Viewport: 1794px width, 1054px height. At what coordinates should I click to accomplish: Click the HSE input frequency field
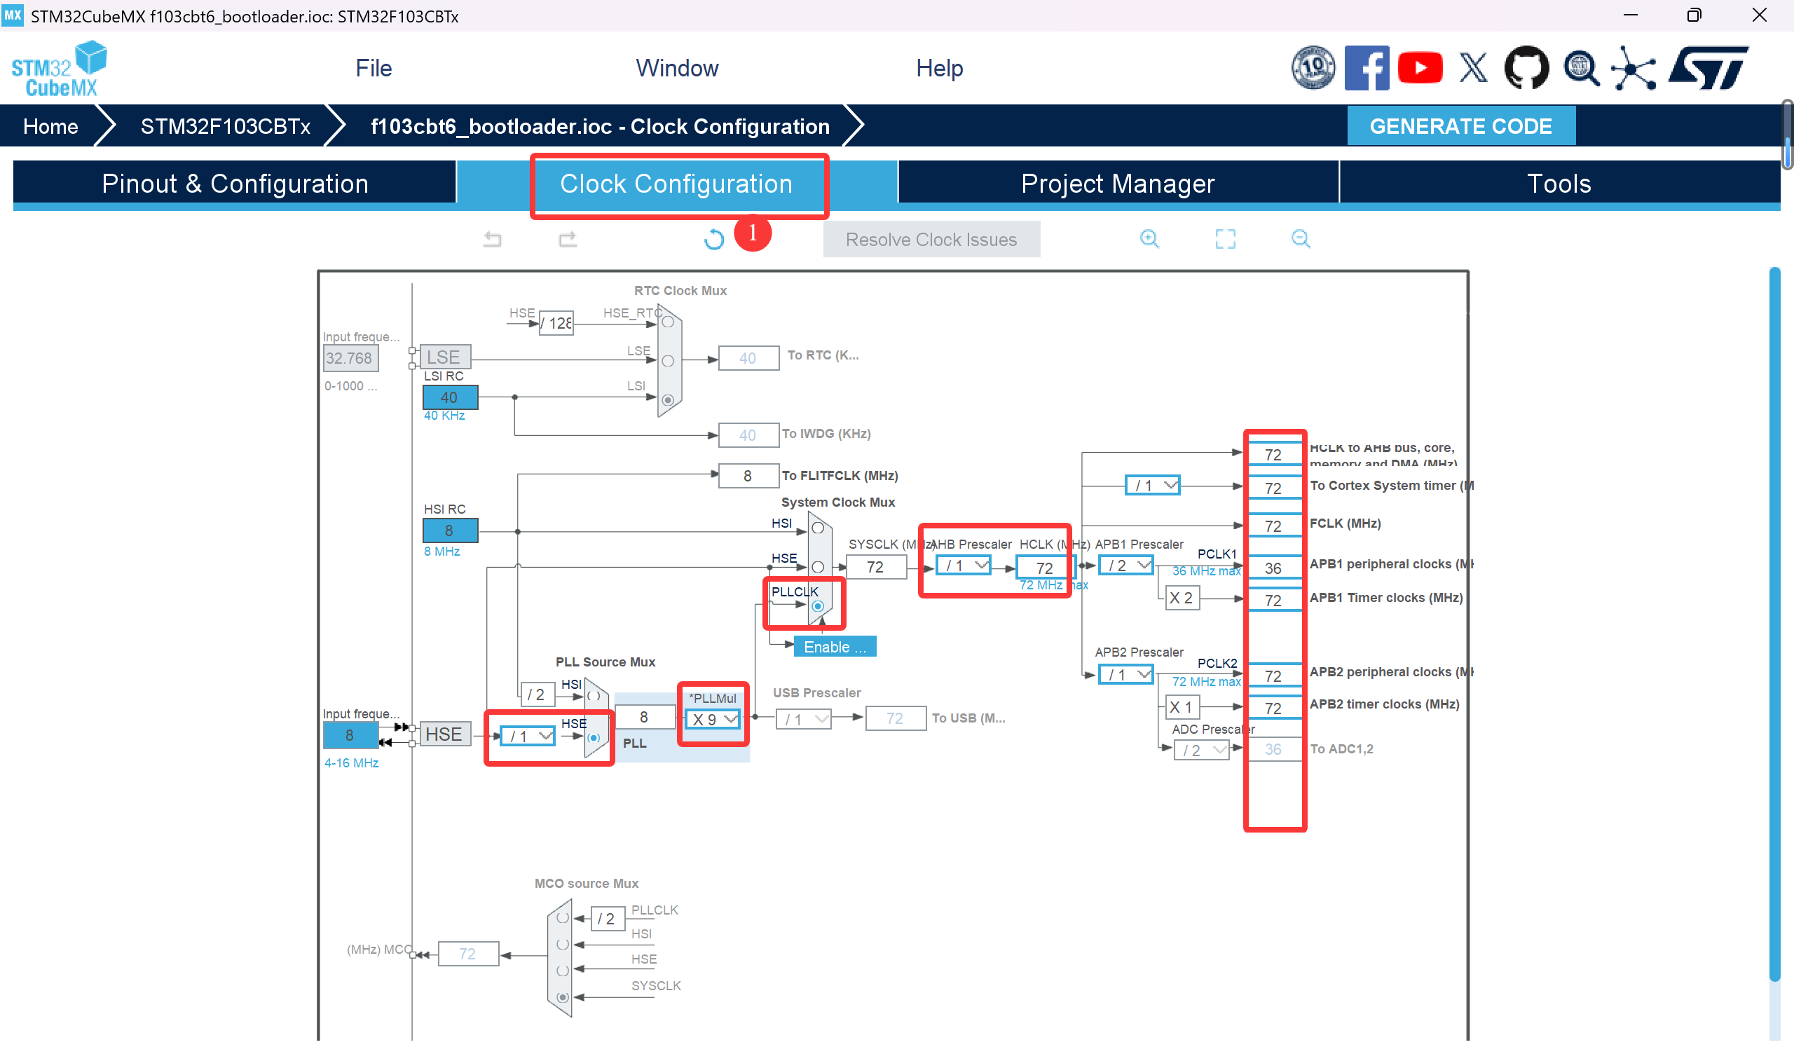349,735
